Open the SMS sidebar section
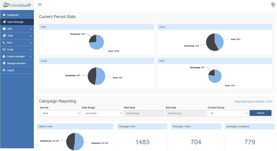This screenshot has height=151, width=277. (17, 29)
